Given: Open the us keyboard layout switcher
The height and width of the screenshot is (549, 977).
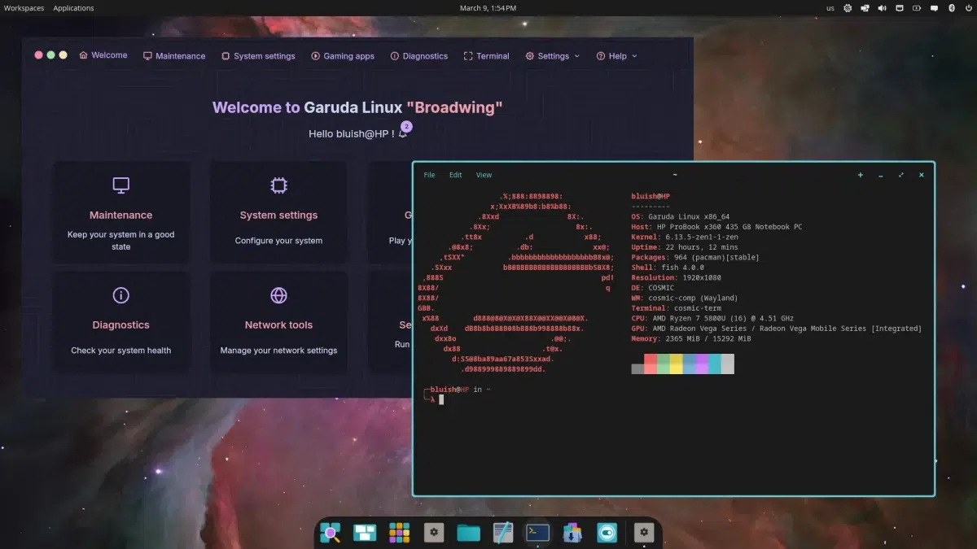Looking at the screenshot, I should click(830, 8).
